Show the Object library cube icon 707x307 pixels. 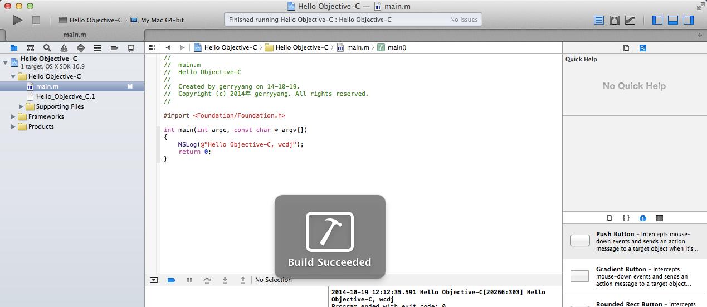tap(643, 218)
